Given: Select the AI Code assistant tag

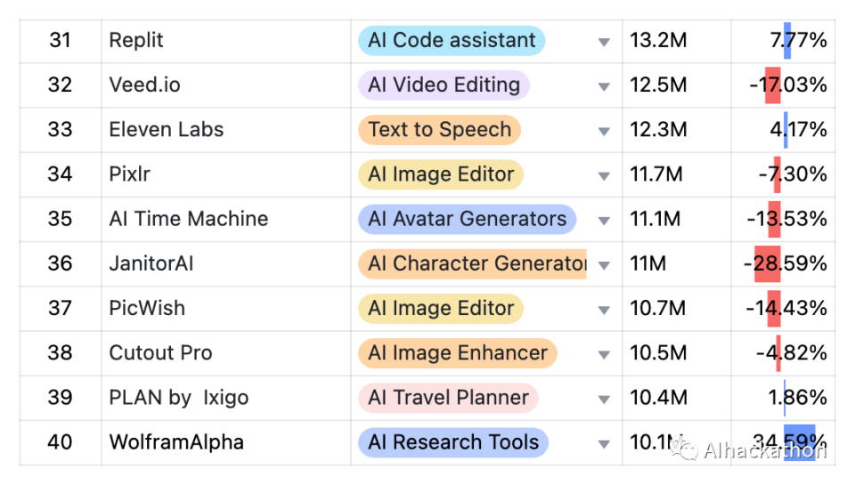Looking at the screenshot, I should [451, 41].
